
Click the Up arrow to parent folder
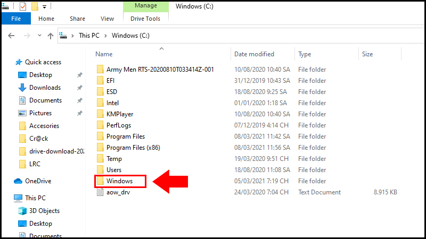tap(51, 36)
